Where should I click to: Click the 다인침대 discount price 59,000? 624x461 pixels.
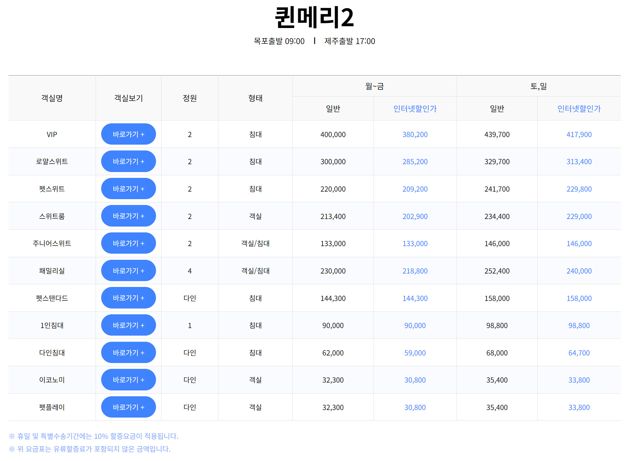click(415, 353)
